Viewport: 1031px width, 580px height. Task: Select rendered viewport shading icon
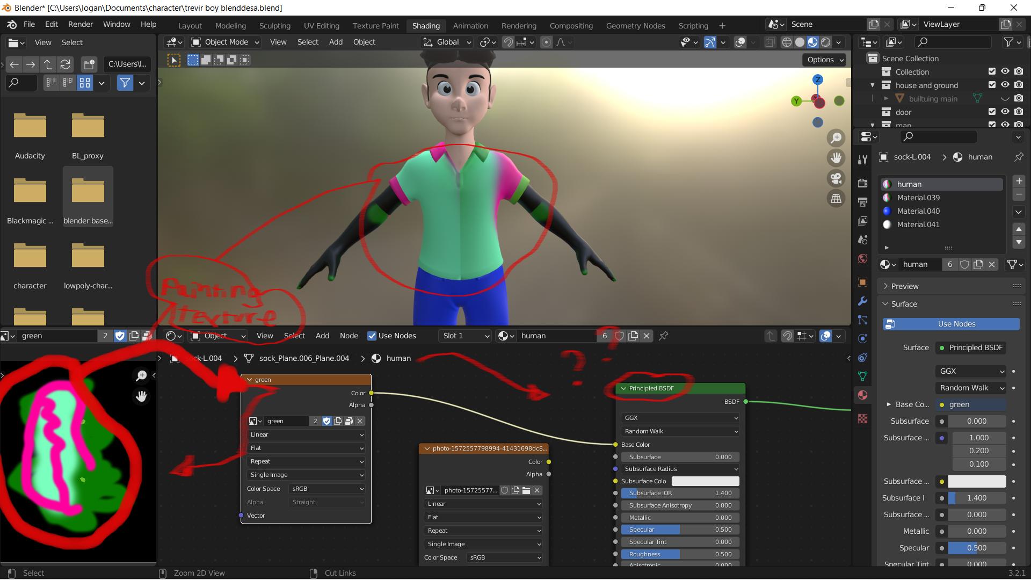[x=826, y=42]
